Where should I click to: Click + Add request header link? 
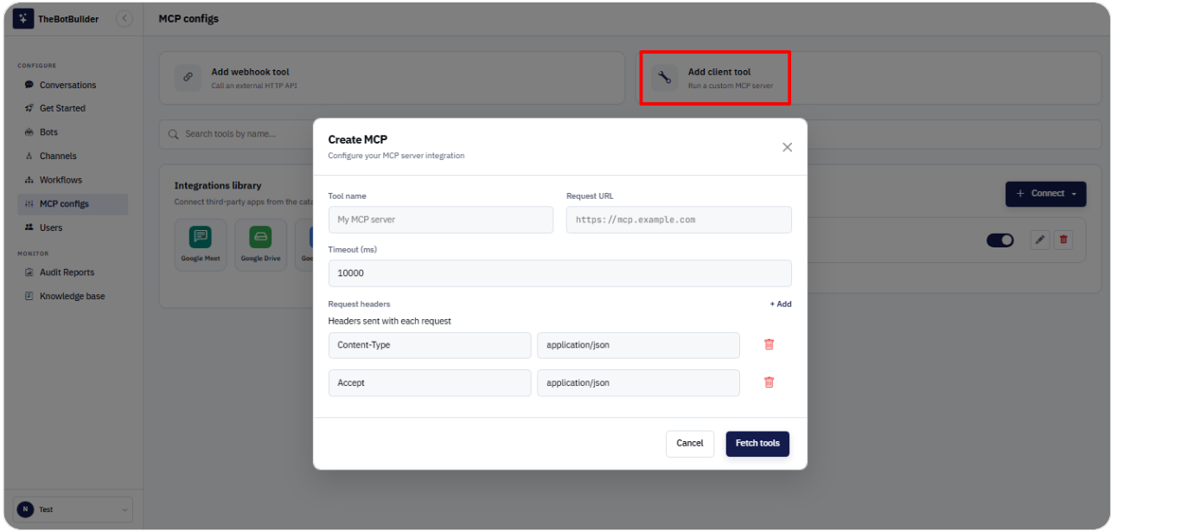(781, 304)
